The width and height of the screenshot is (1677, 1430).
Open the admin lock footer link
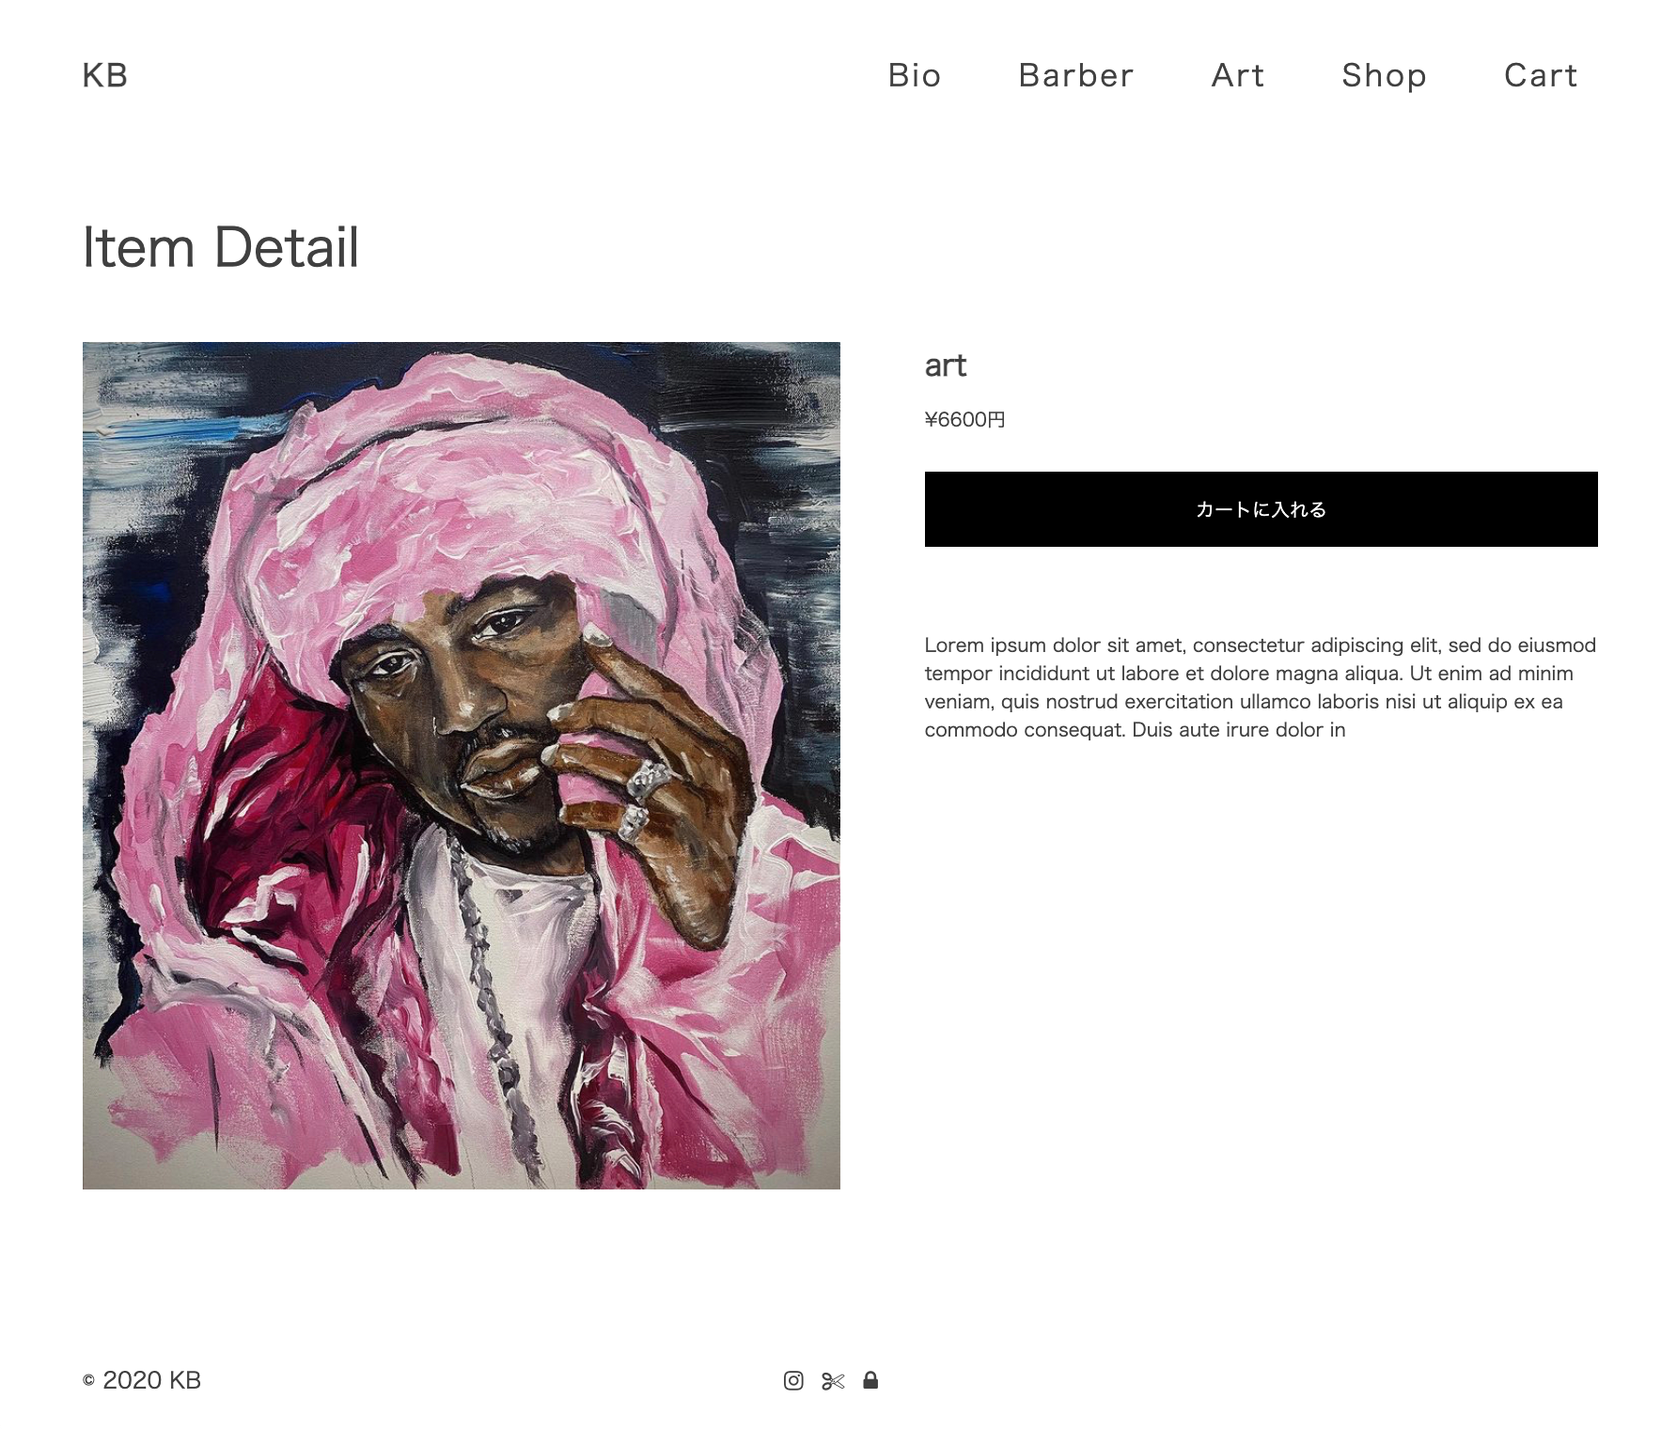tap(870, 1380)
